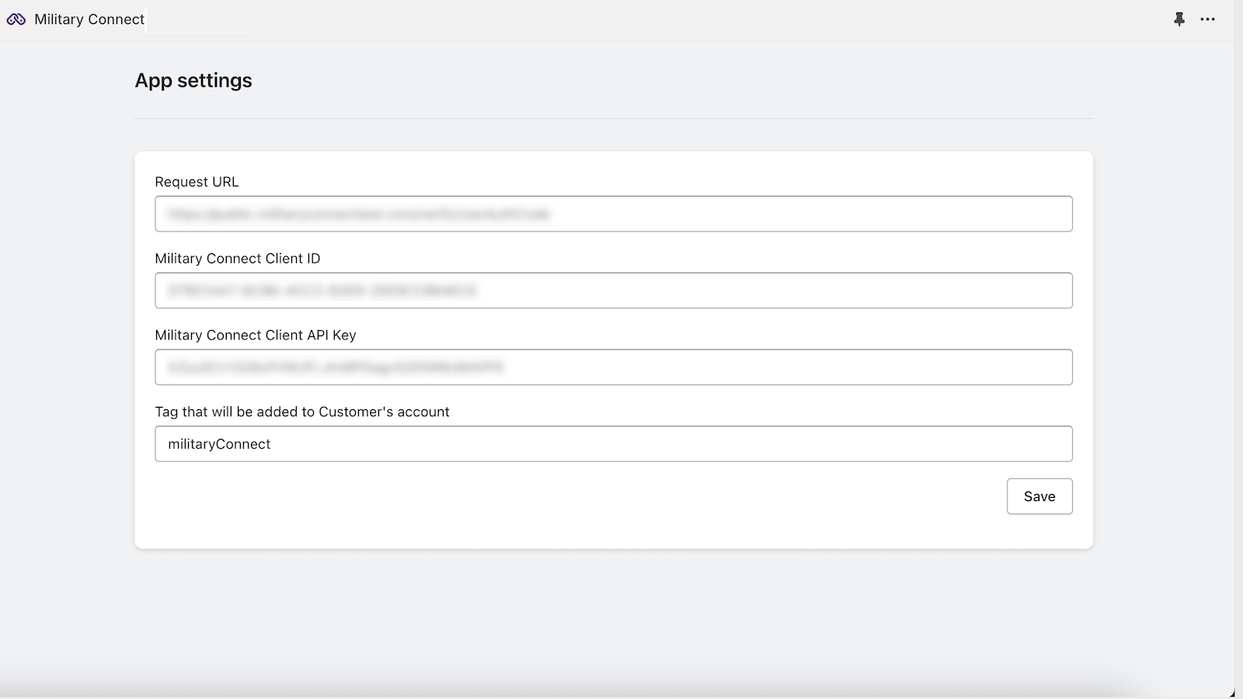
Task: Open the three-dot more options menu
Action: [1207, 19]
